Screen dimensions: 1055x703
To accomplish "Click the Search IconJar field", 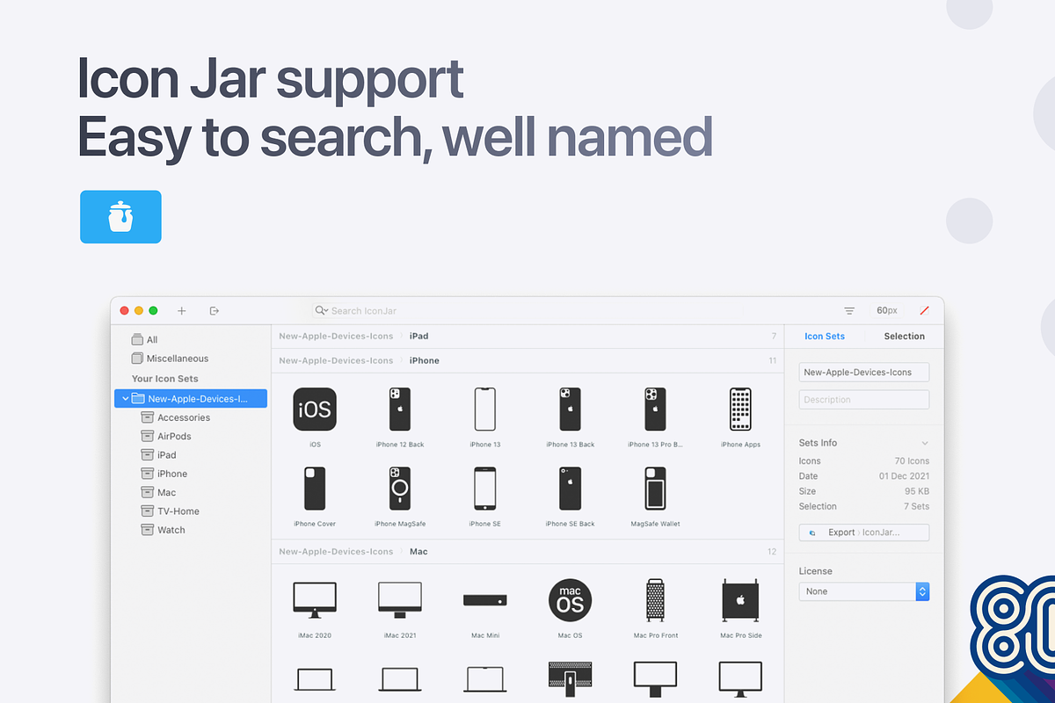I will (x=527, y=311).
